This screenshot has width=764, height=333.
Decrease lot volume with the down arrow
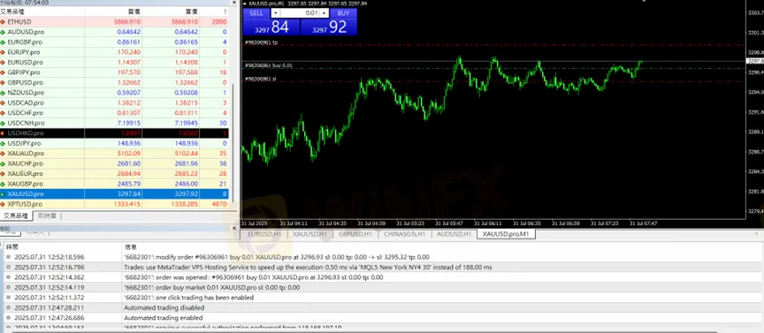(276, 13)
